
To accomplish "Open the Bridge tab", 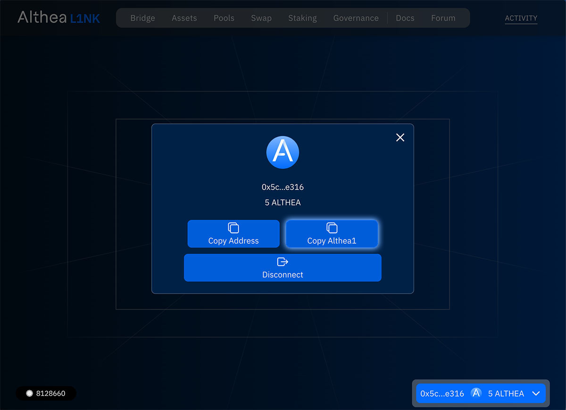I will tap(142, 18).
